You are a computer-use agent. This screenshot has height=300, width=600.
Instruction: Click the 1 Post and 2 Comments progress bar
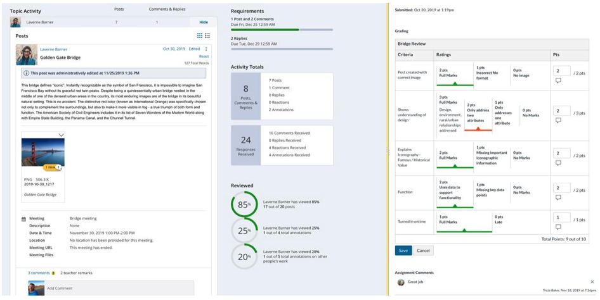[282, 29]
